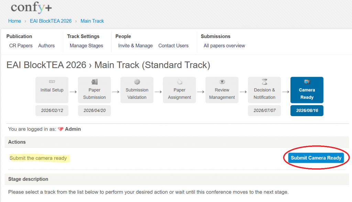Viewport: 352px width, 202px height.
Task: Click the Admin role gem icon
Action: [x=60, y=129]
